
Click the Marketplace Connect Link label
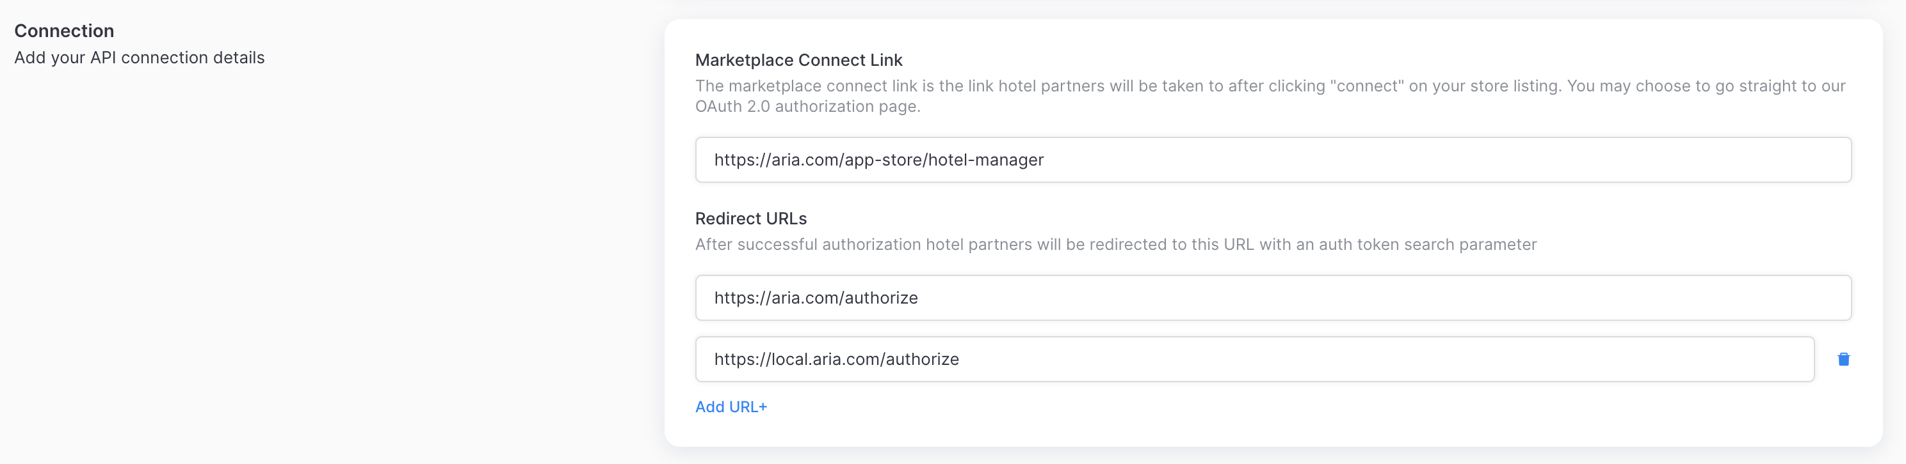[x=798, y=60]
